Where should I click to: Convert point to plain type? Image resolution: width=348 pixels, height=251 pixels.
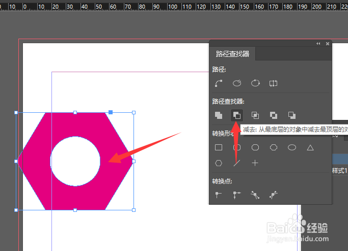click(219, 195)
